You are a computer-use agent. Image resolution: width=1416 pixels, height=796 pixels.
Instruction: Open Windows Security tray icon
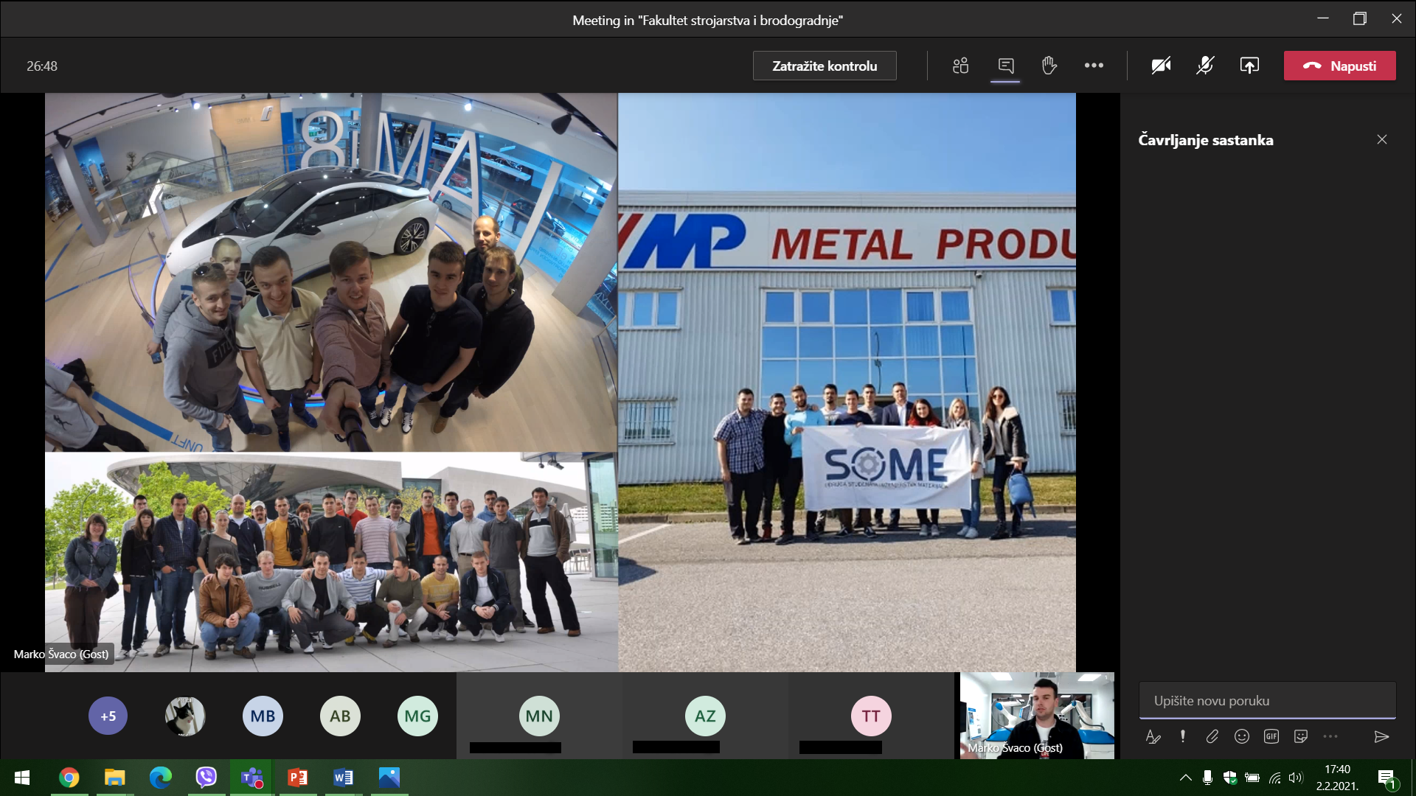[1229, 778]
